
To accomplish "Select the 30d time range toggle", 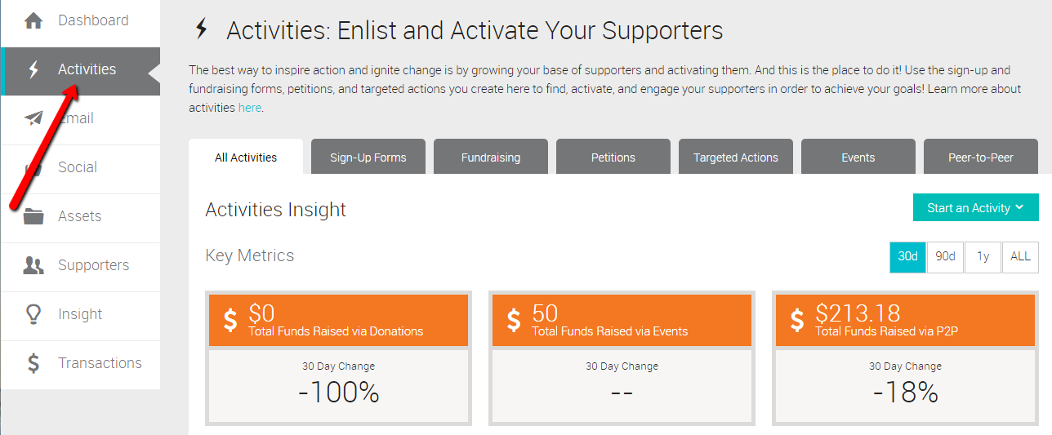I will point(907,256).
